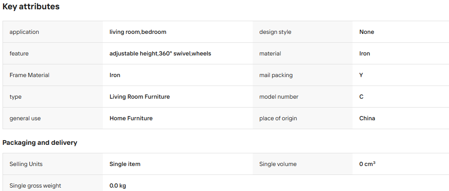Click the Key attributes heading
Image resolution: width=449 pixels, height=191 pixels.
(31, 7)
